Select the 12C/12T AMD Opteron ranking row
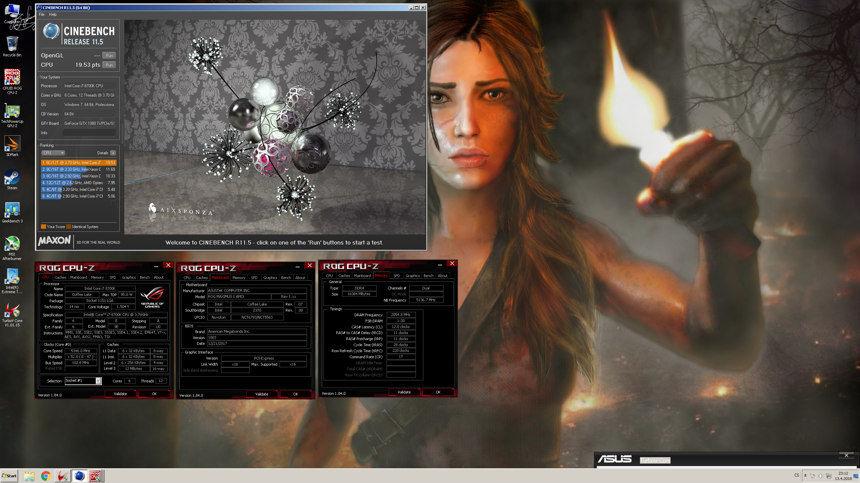 tap(79, 183)
